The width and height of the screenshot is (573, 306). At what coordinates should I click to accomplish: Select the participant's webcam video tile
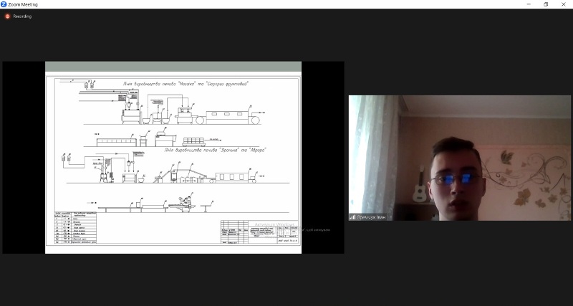[459, 158]
